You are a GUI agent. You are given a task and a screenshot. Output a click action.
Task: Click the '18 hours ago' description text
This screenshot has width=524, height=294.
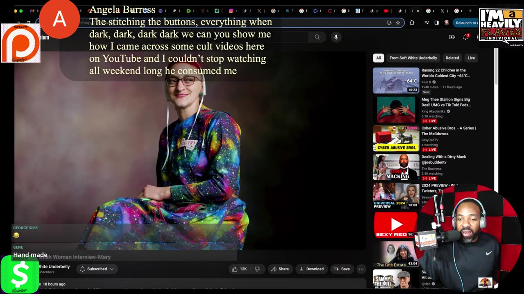pyautogui.click(x=54, y=284)
